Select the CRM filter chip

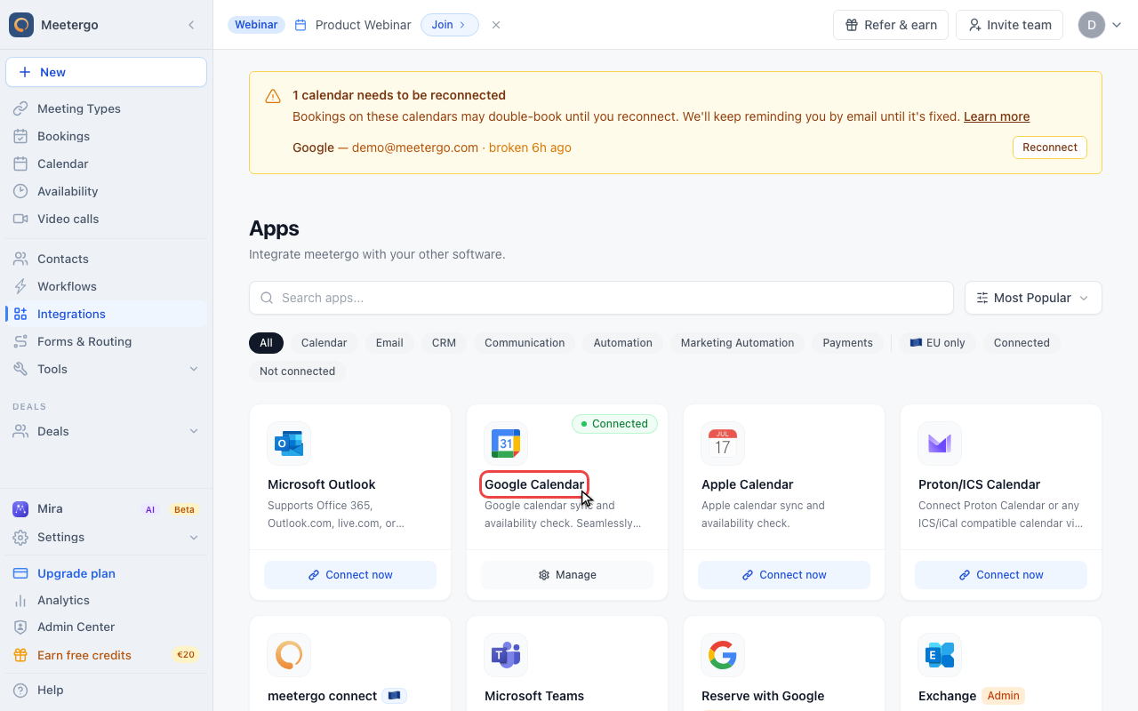444,343
